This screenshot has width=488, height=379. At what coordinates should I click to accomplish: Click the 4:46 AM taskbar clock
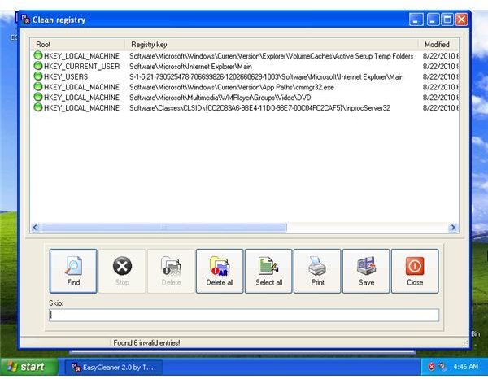[465, 367]
